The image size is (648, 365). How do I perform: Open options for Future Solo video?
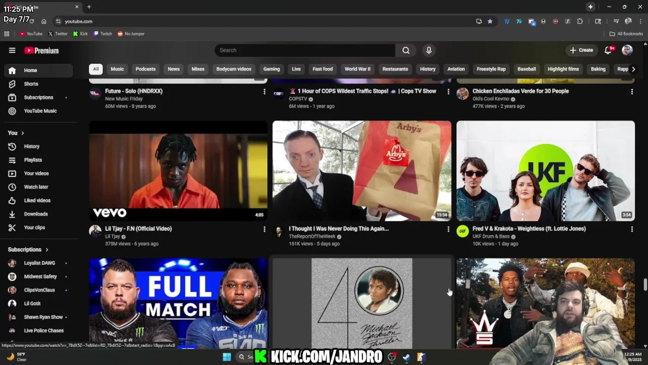click(264, 92)
